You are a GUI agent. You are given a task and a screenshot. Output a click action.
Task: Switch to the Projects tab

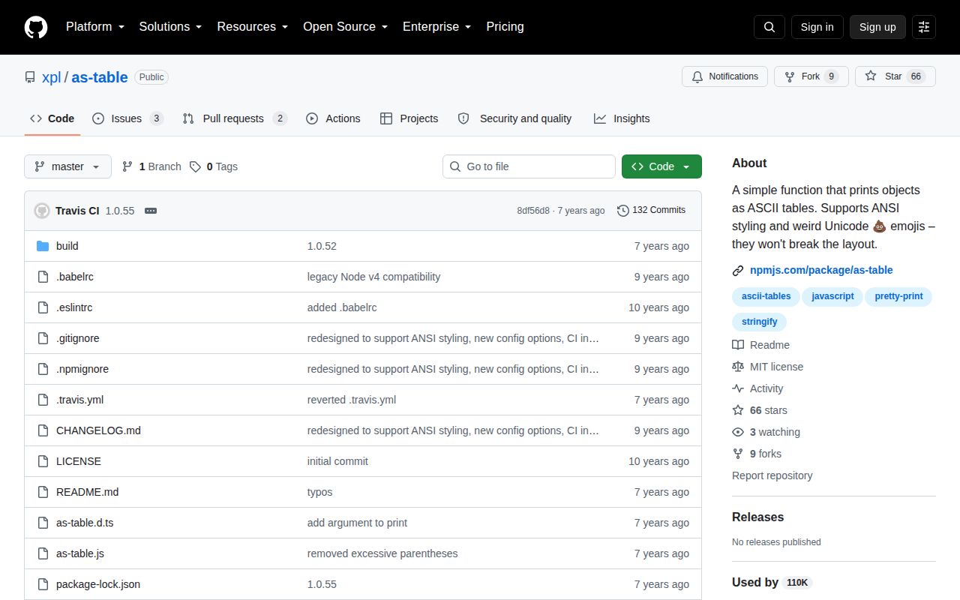point(409,118)
